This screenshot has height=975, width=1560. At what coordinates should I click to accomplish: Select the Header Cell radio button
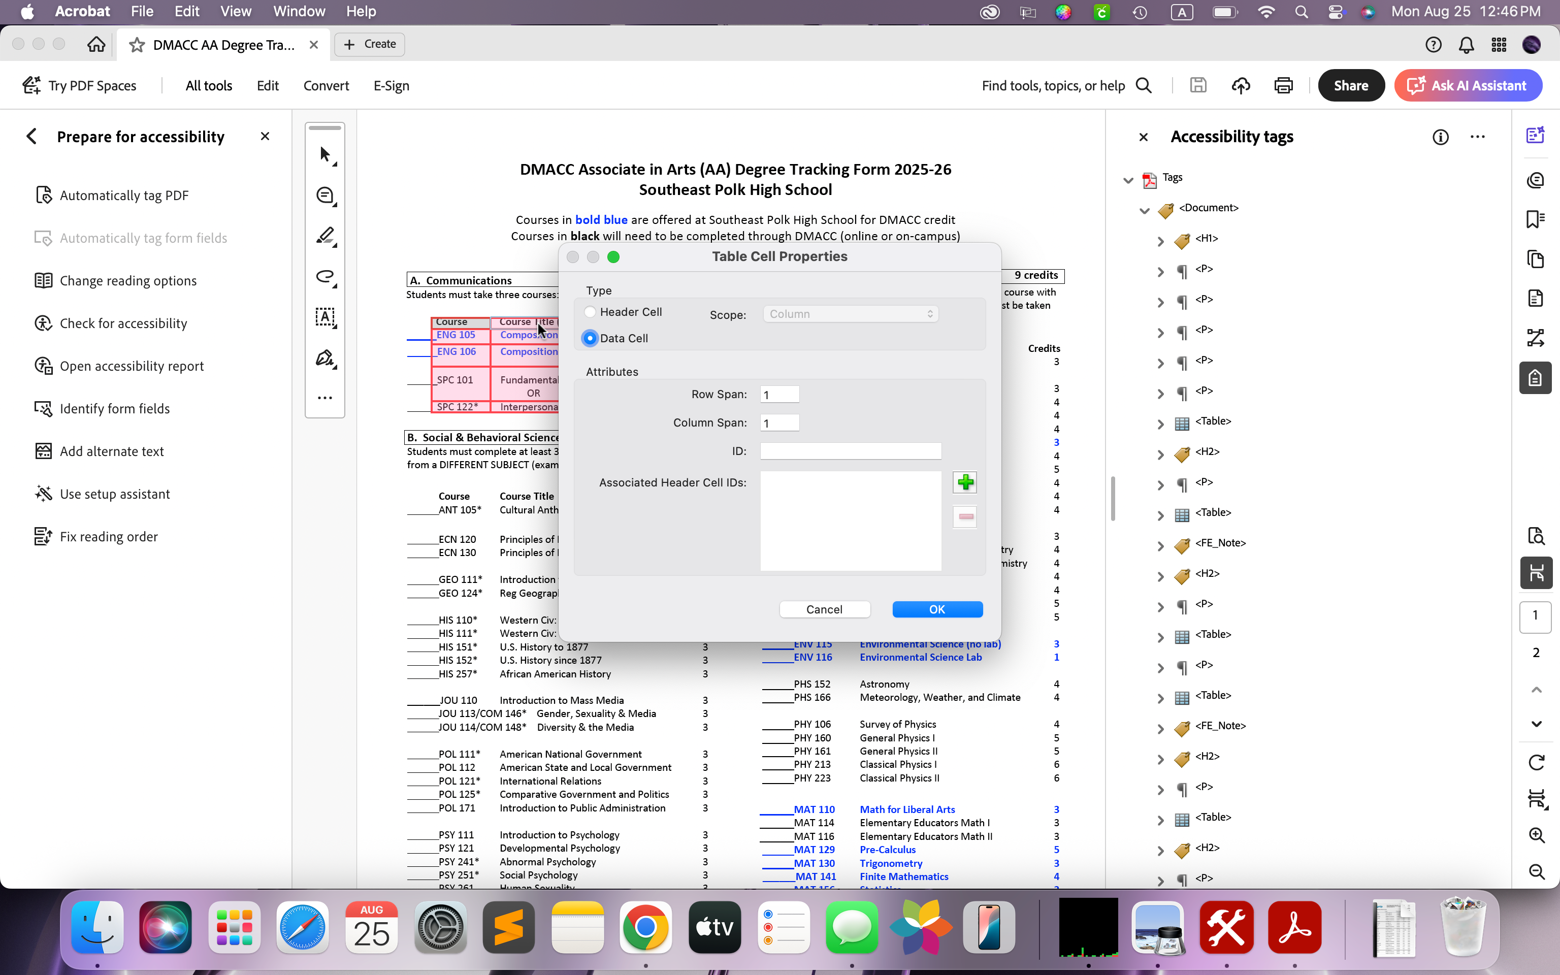[590, 312]
